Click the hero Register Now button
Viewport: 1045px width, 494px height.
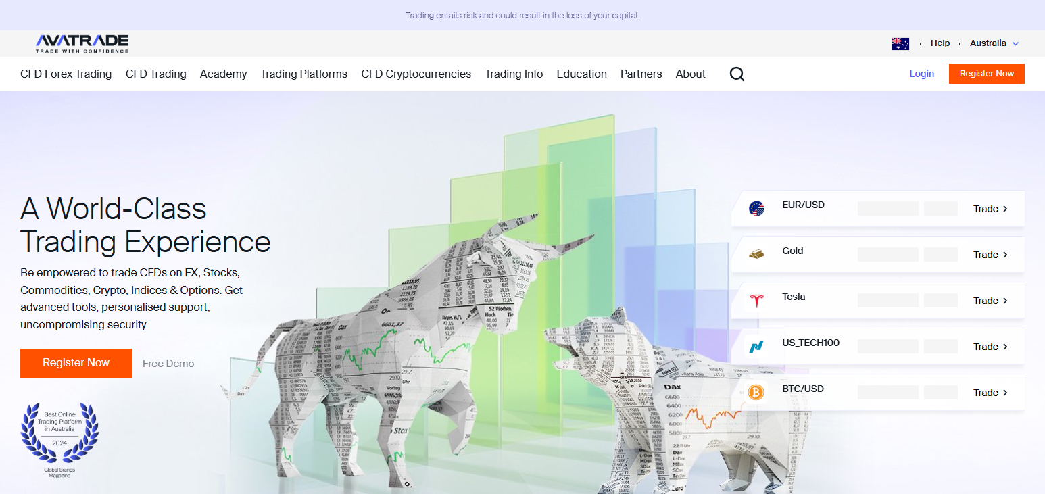(x=76, y=364)
